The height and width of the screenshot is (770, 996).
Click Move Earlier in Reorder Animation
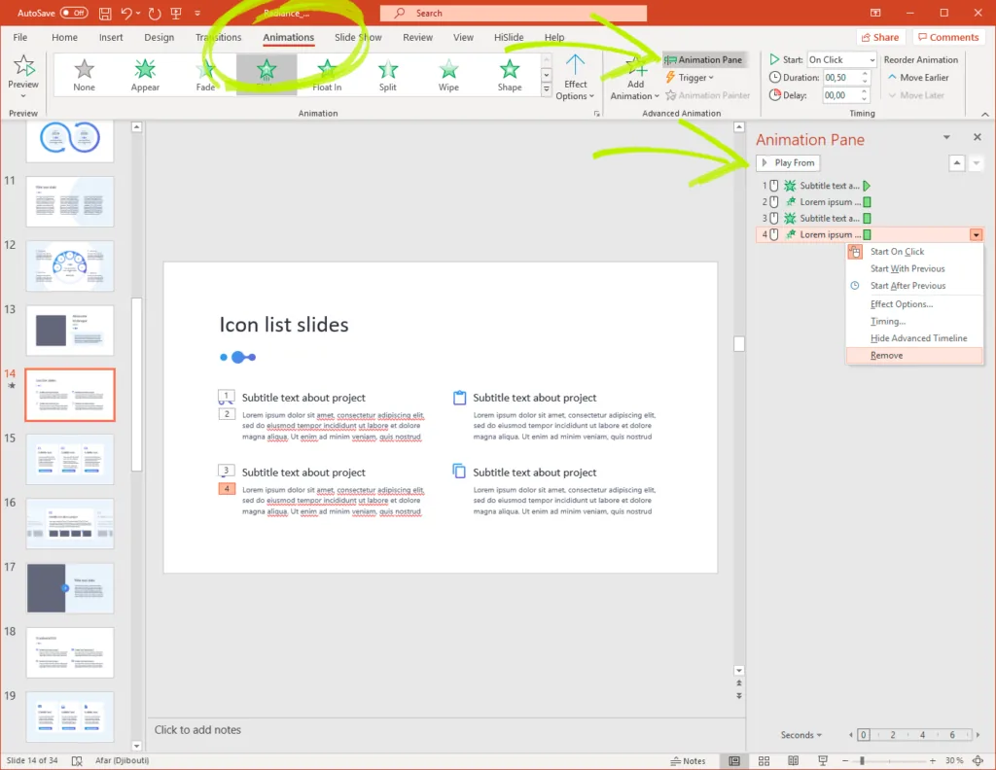[x=918, y=78]
